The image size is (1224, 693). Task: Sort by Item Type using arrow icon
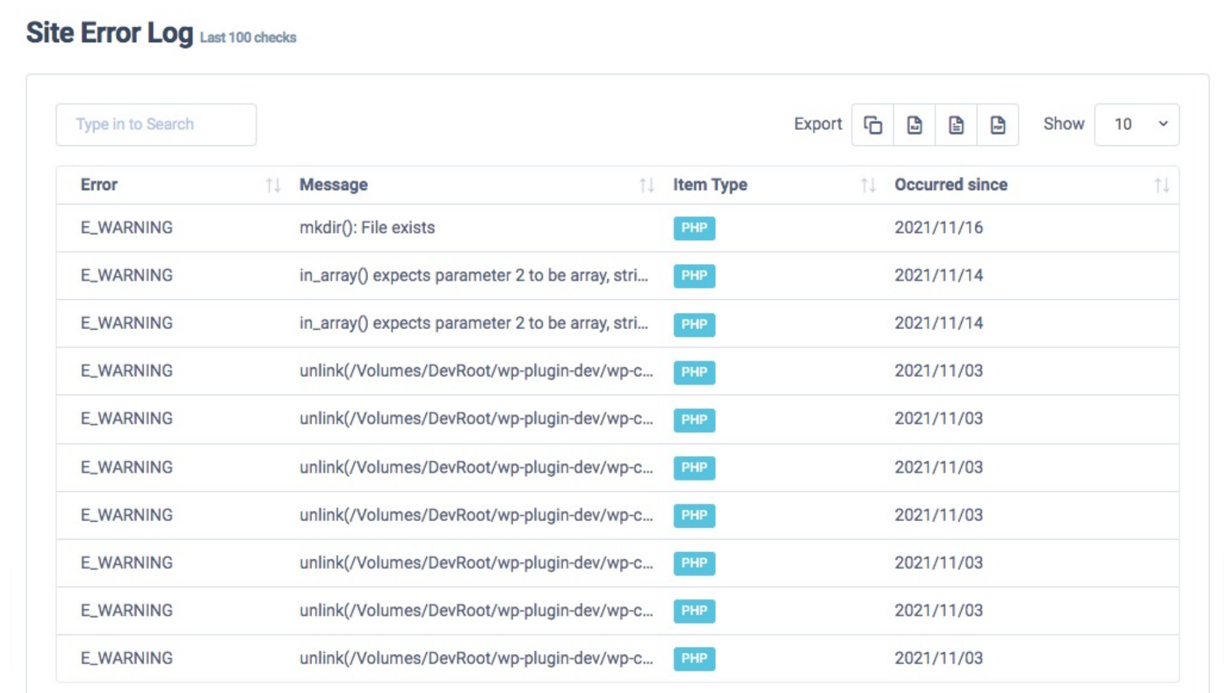coord(868,186)
